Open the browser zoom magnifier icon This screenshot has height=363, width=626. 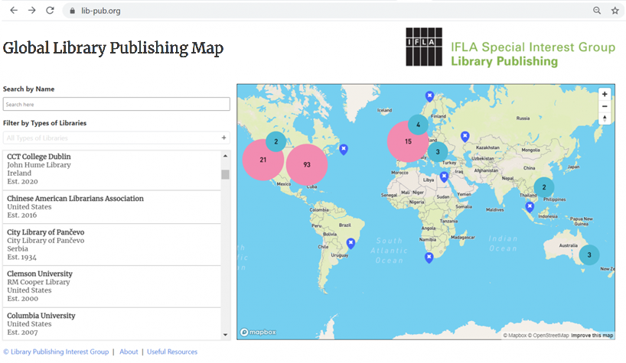pyautogui.click(x=597, y=11)
